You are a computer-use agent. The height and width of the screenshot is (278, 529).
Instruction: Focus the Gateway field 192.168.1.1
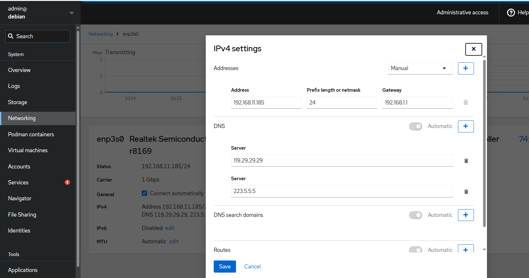417,103
